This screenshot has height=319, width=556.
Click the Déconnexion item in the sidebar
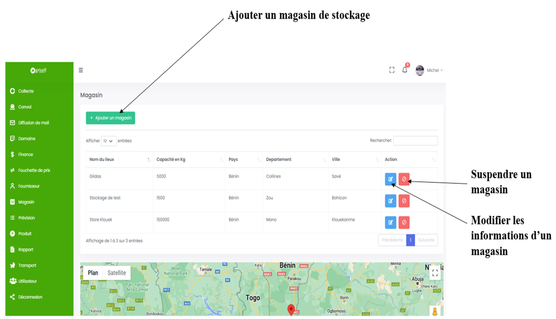[30, 297]
